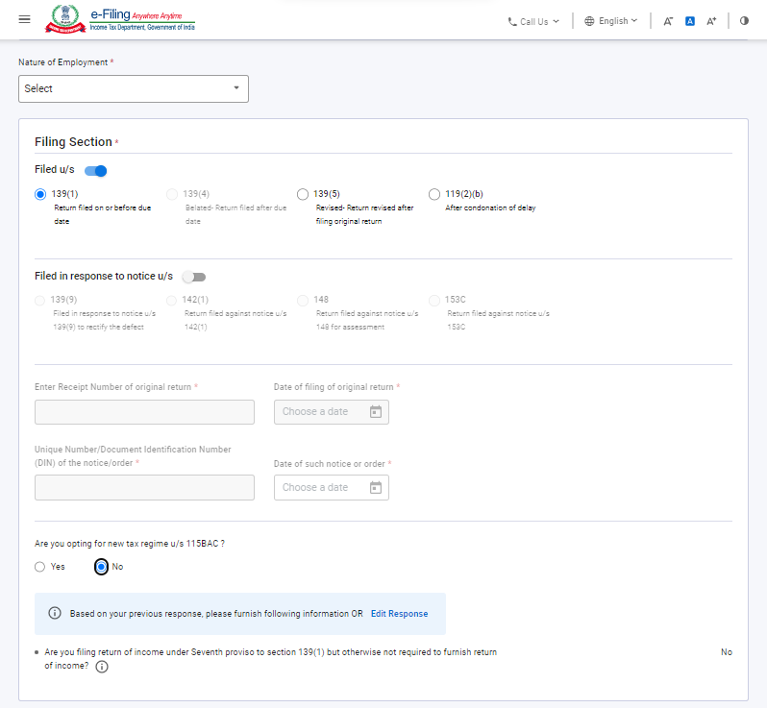This screenshot has height=708, width=767.
Task: Decrease font size with A- icon
Action: pyautogui.click(x=668, y=21)
